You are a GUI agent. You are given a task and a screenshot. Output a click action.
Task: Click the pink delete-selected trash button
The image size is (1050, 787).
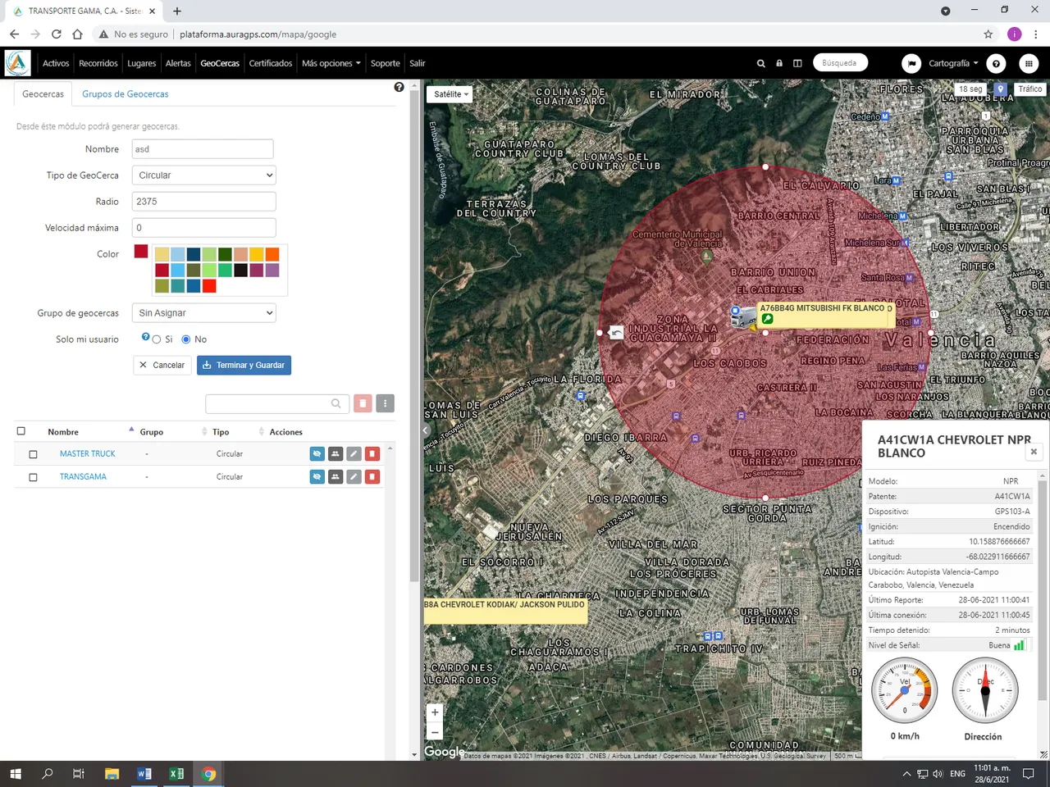pyautogui.click(x=363, y=403)
